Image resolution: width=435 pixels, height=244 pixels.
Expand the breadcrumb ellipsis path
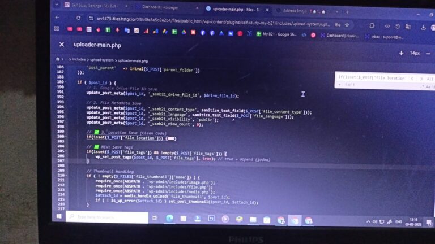pos(66,59)
